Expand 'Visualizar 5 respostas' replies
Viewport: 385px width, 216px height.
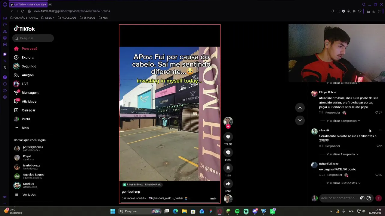tap(343, 121)
